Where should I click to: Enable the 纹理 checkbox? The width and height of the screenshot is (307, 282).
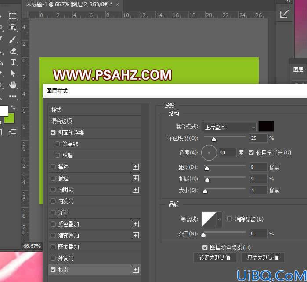[x=57, y=155]
